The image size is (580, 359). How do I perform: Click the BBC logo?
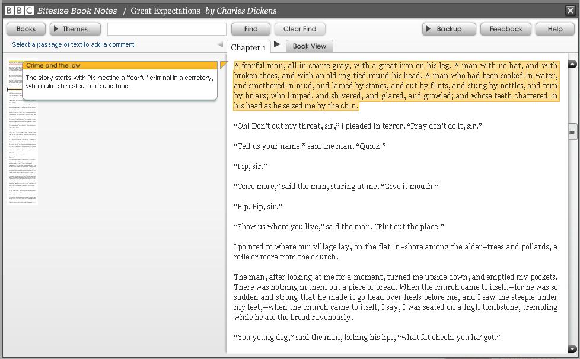point(19,10)
